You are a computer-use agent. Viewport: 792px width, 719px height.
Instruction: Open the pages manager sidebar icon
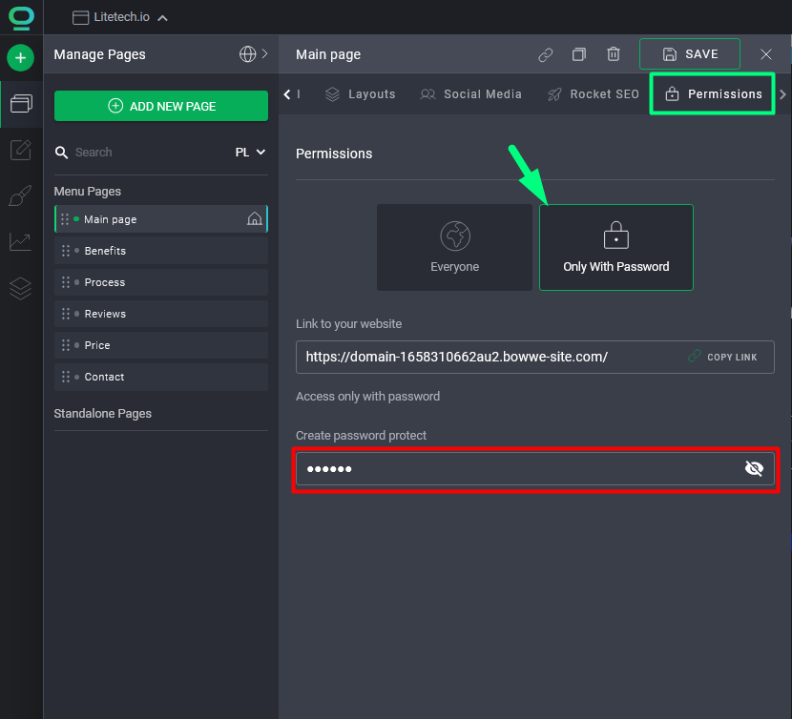pos(21,104)
